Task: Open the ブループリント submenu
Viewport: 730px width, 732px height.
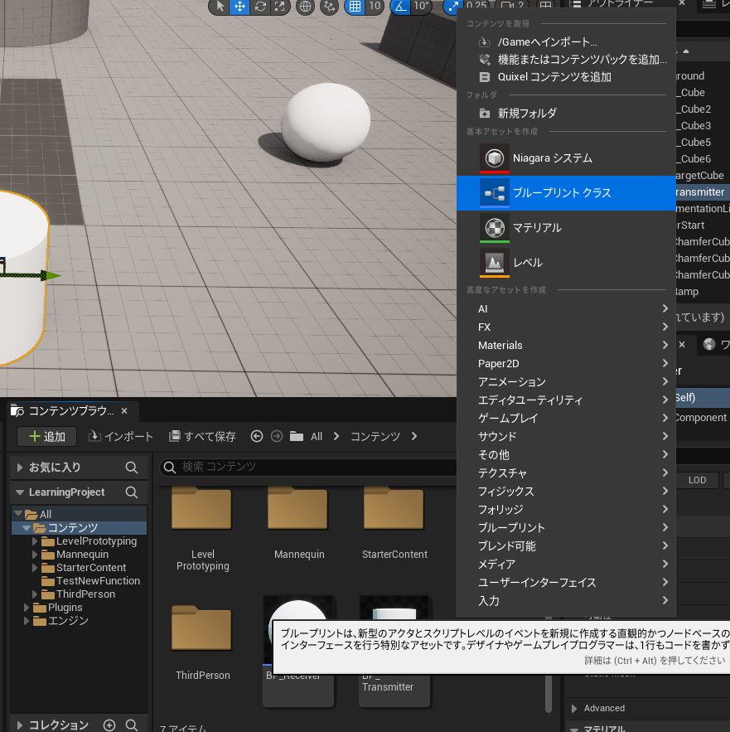Action: pyautogui.click(x=566, y=527)
